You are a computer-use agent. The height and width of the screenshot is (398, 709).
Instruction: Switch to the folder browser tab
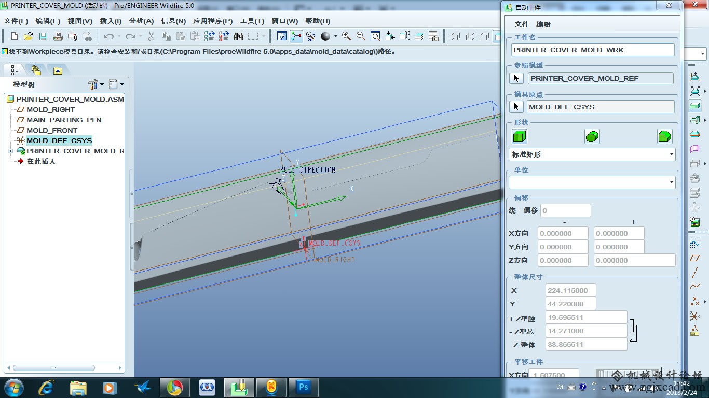pos(36,69)
